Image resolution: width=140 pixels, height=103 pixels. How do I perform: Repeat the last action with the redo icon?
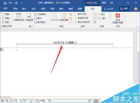(x=16, y=3)
